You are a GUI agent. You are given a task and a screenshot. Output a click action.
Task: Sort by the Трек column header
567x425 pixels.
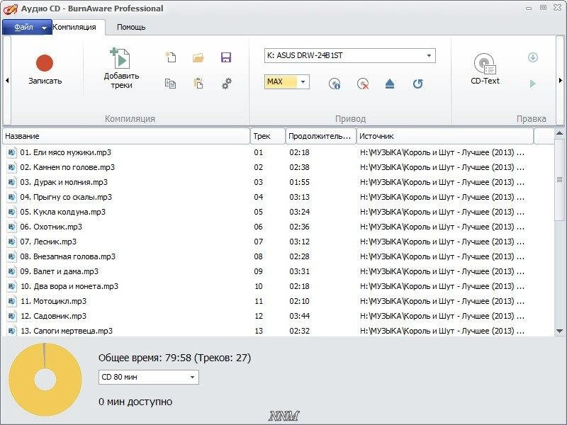point(268,136)
